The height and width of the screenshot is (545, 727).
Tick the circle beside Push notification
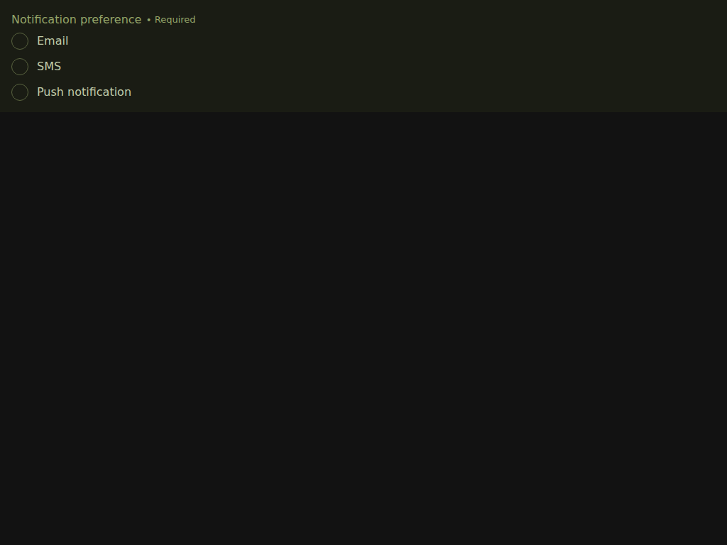(x=20, y=92)
